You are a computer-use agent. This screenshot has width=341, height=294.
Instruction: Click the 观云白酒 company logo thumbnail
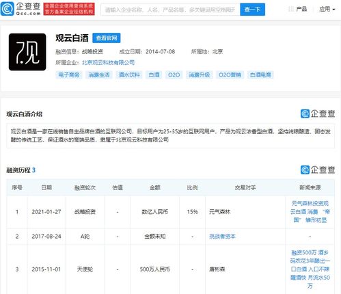tap(27, 52)
